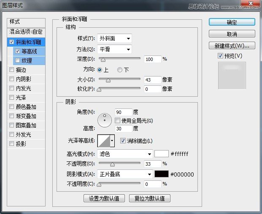262x214 pixels.
Task: Click the 大小 value field showing 43
Action: click(x=153, y=80)
